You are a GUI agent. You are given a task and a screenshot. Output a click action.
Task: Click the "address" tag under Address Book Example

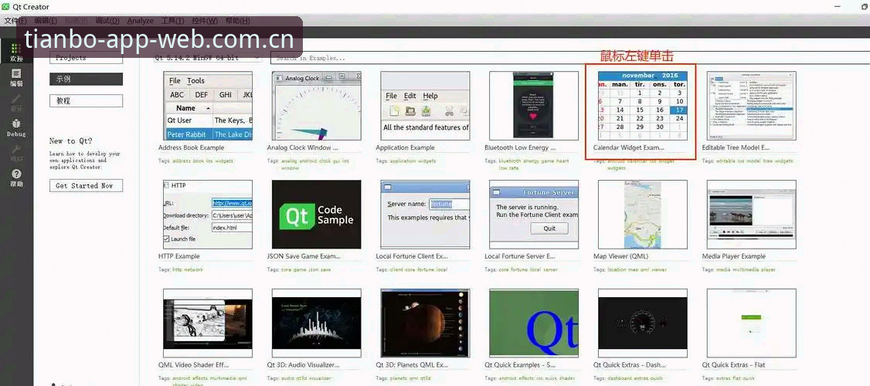[x=182, y=161]
